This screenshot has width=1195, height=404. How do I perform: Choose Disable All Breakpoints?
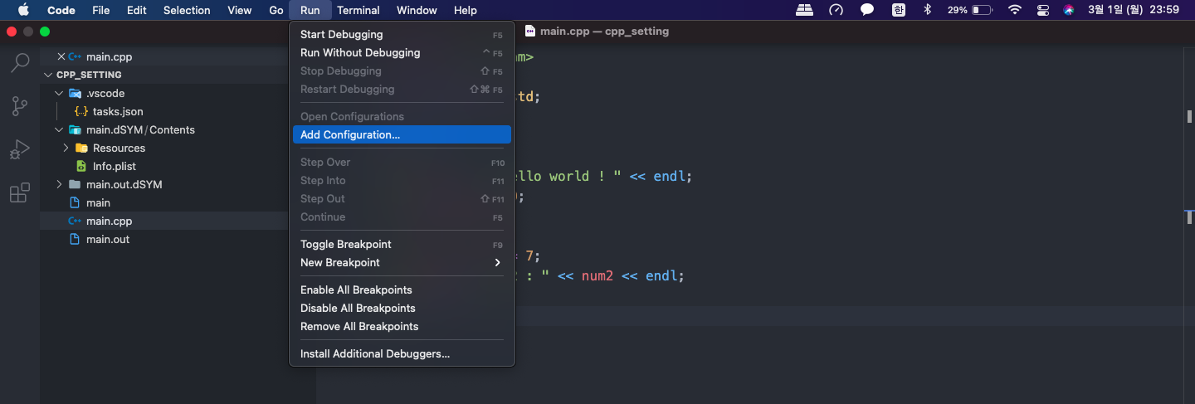402,309
